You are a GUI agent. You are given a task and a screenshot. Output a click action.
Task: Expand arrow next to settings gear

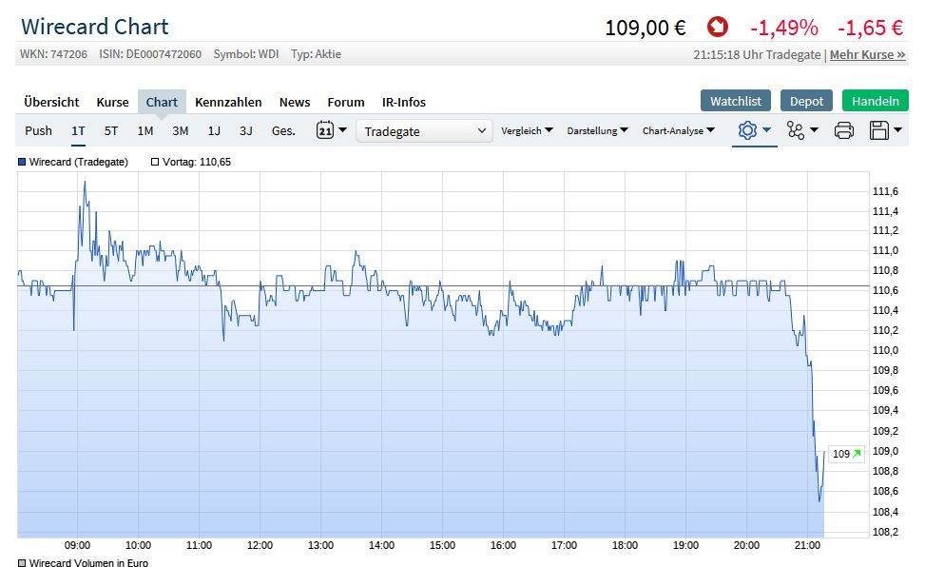pos(767,130)
